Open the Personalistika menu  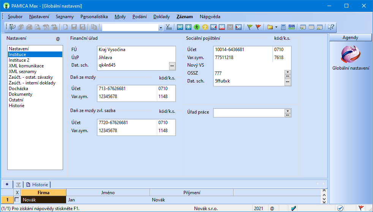coord(94,17)
